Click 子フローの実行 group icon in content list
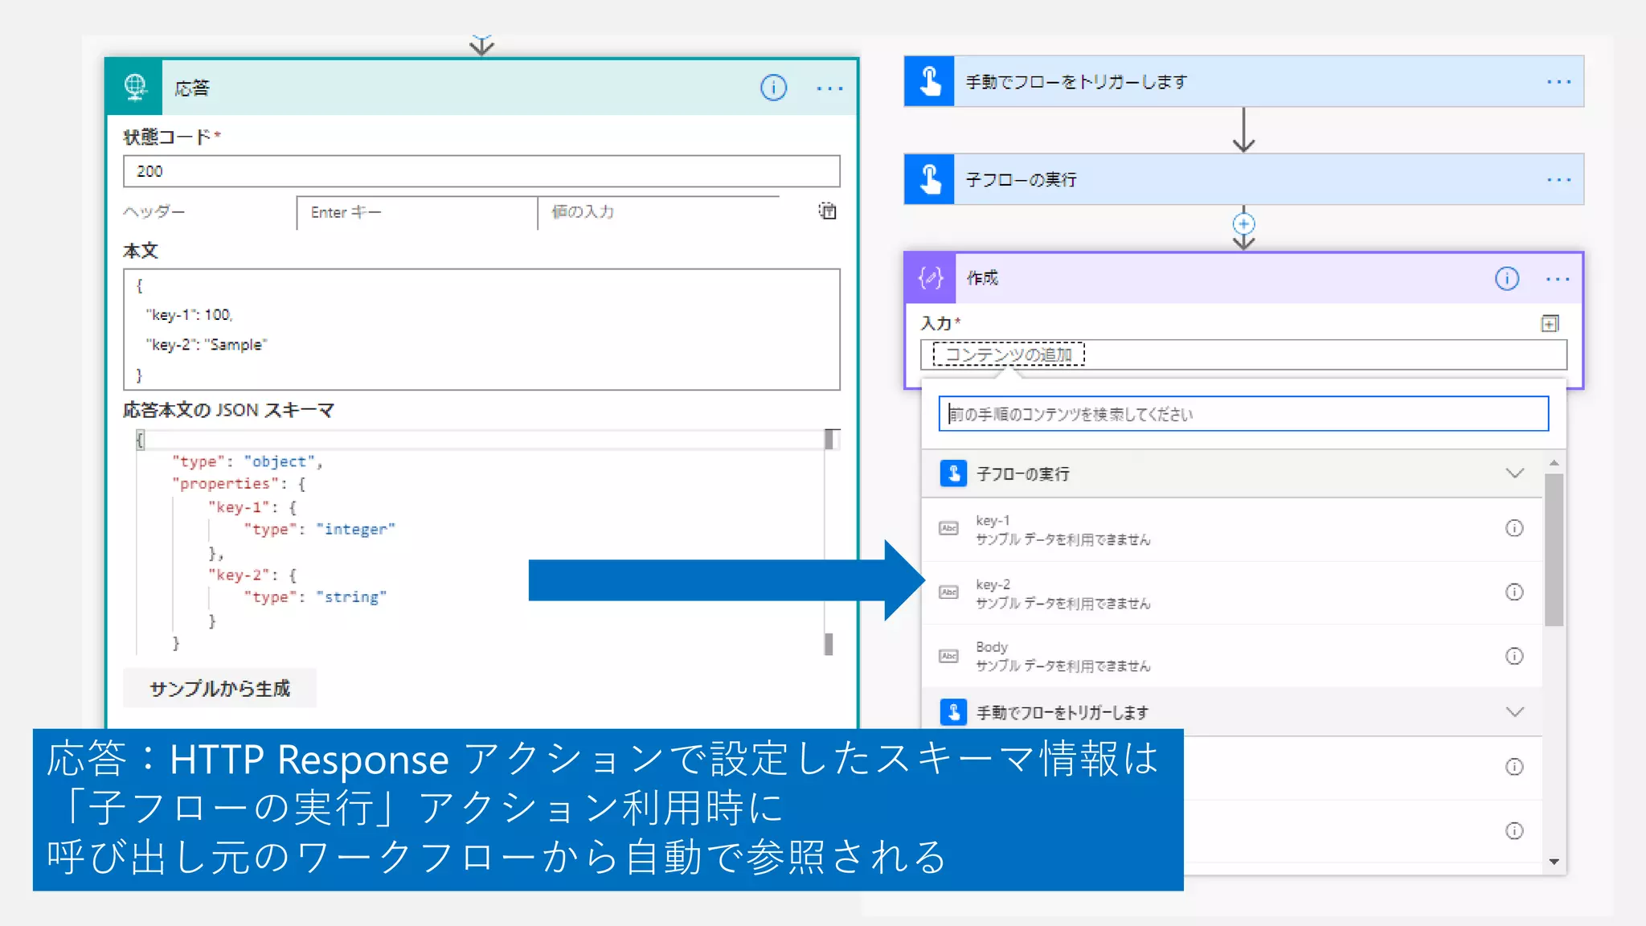The height and width of the screenshot is (926, 1646). point(953,473)
